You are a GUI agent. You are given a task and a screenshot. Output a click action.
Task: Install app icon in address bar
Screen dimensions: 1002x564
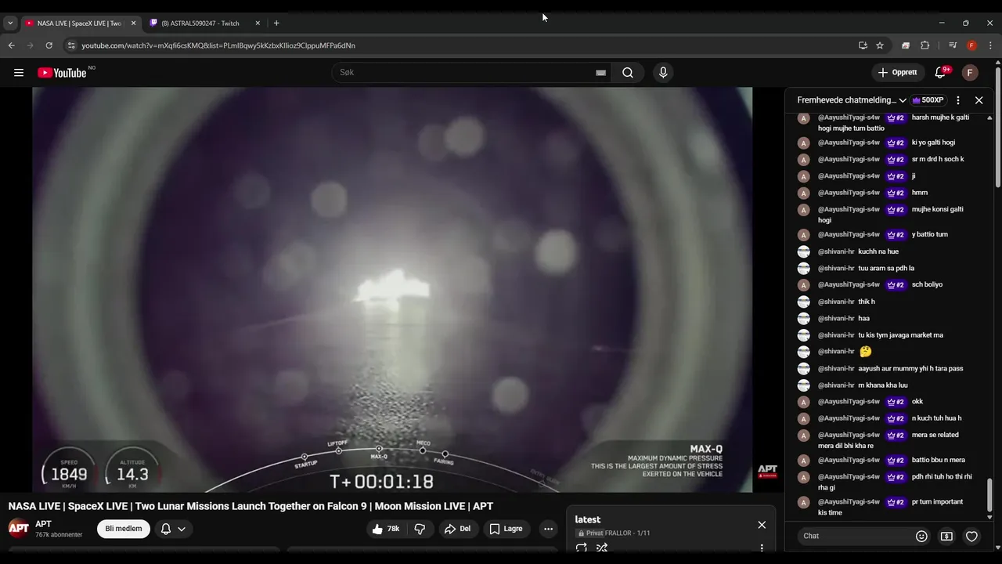[863, 45]
